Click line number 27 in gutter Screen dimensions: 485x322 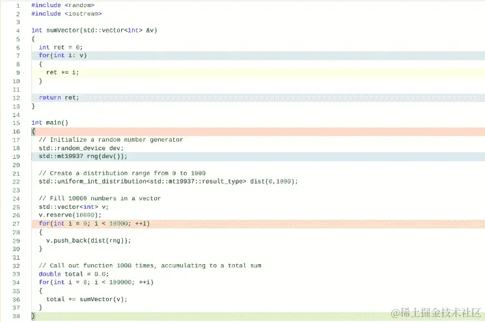click(16, 224)
